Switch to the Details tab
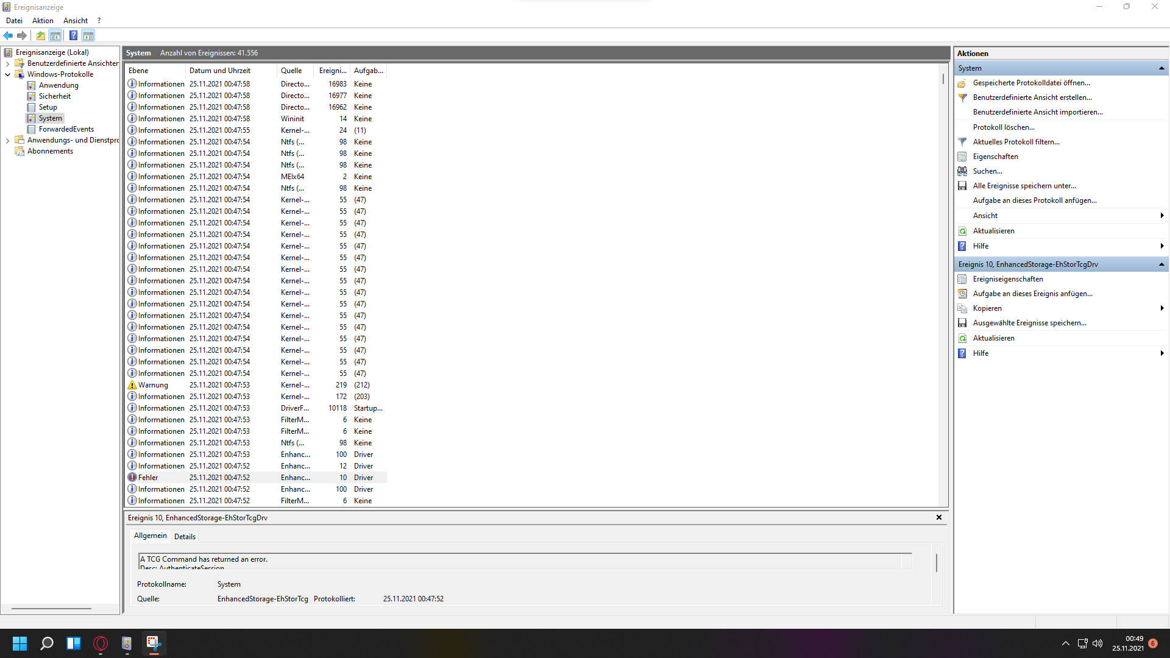 pos(185,537)
